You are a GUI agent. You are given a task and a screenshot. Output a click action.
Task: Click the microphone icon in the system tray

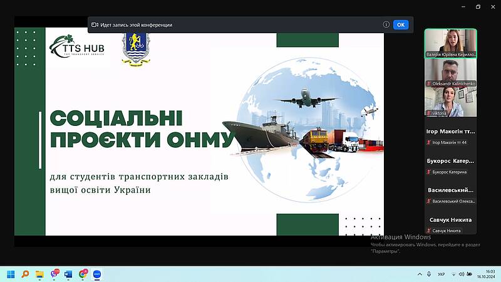[429, 274]
